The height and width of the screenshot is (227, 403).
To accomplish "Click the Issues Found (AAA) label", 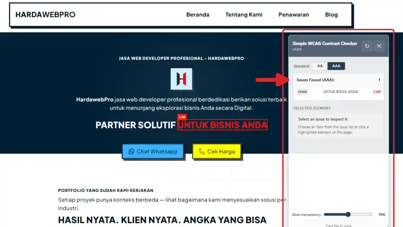I will click(316, 80).
